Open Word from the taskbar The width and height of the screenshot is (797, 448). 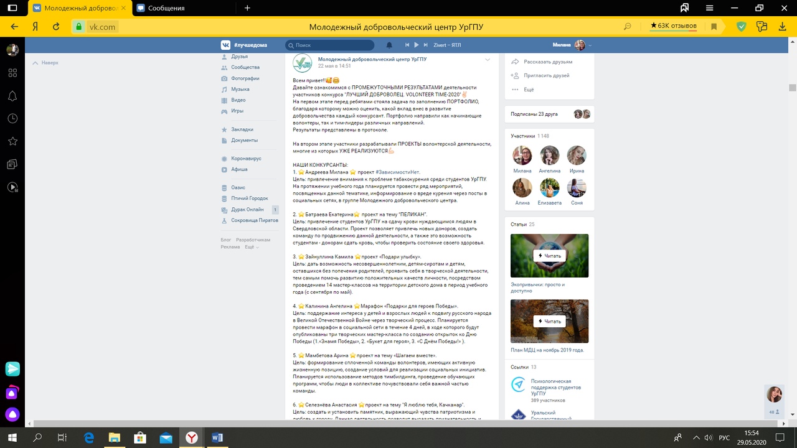point(217,437)
